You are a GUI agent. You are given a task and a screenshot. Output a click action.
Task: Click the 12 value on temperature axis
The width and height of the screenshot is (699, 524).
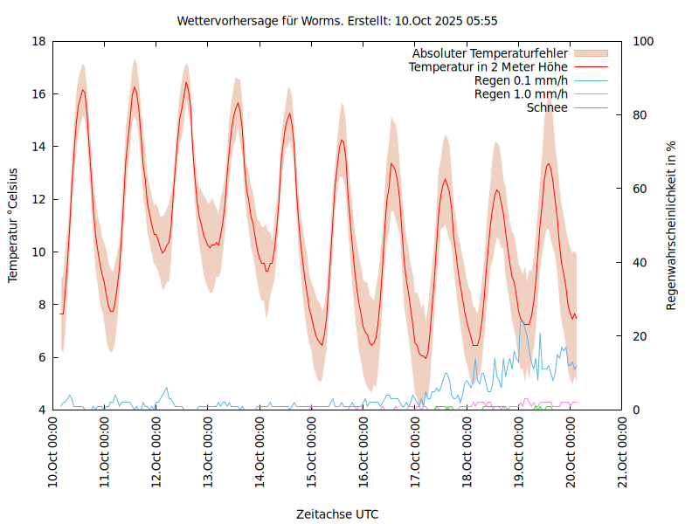pyautogui.click(x=38, y=199)
